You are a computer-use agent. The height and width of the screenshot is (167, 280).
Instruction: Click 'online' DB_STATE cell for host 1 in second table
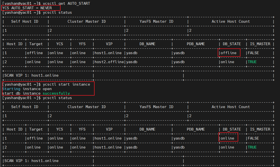click(227, 138)
